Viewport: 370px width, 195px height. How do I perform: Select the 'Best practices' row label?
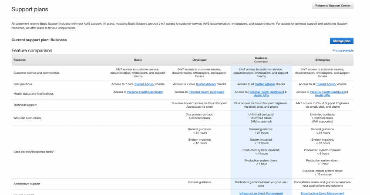coord(23,84)
